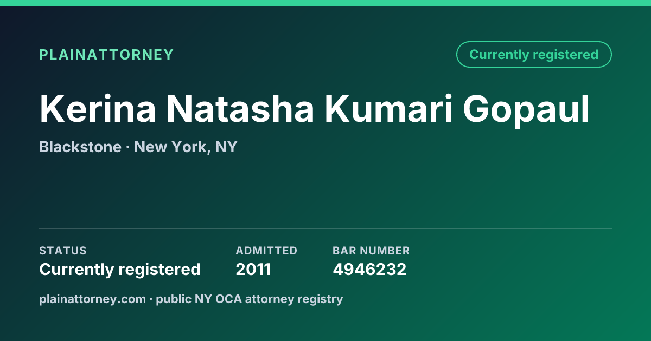Click the green accent bar at top

point(325,3)
